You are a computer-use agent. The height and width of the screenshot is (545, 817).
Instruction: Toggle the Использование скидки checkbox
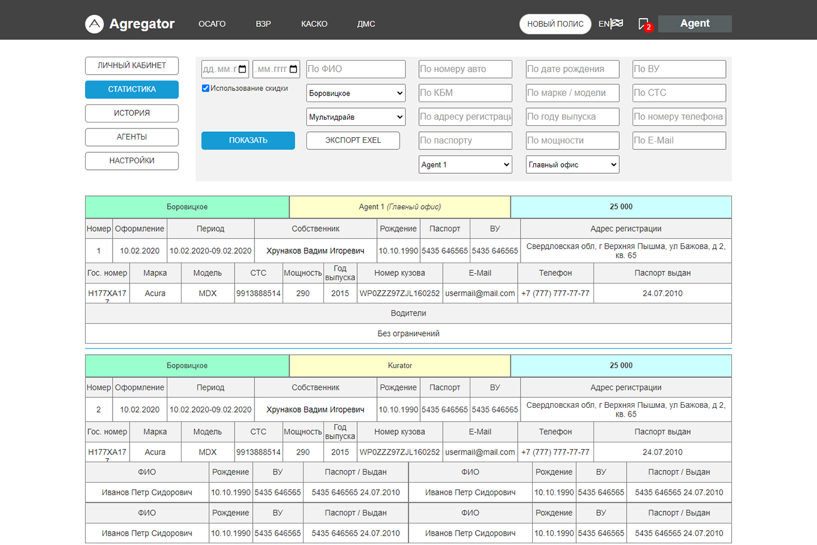click(x=205, y=89)
